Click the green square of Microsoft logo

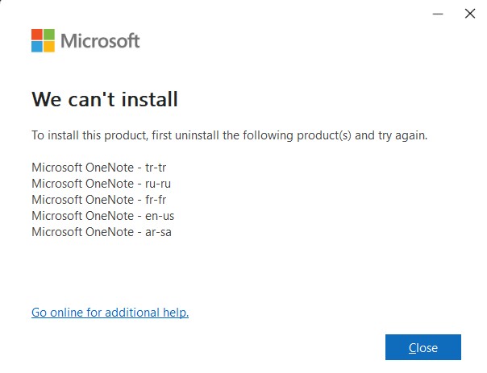49,35
